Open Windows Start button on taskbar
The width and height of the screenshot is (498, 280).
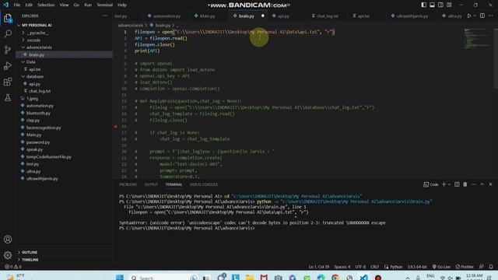pos(120,278)
